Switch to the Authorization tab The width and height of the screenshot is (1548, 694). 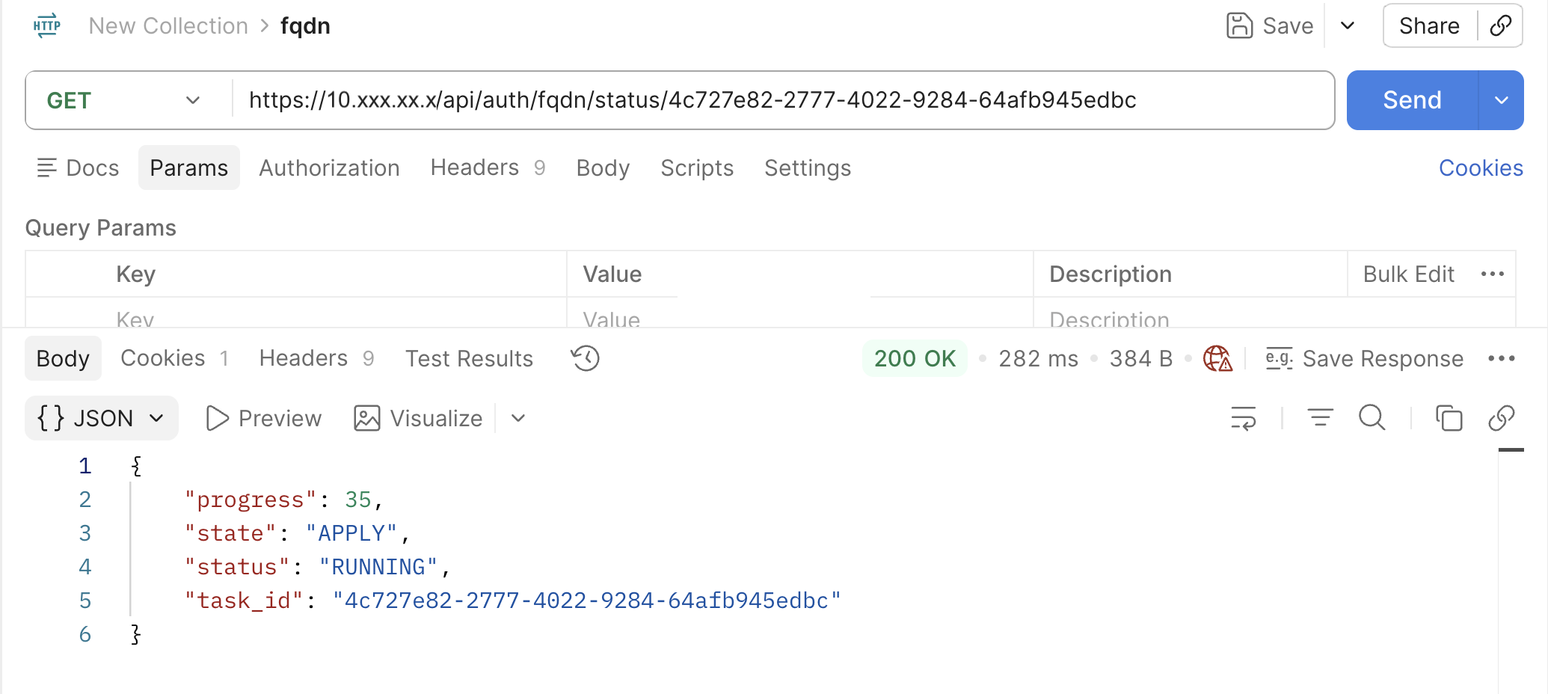(x=329, y=168)
